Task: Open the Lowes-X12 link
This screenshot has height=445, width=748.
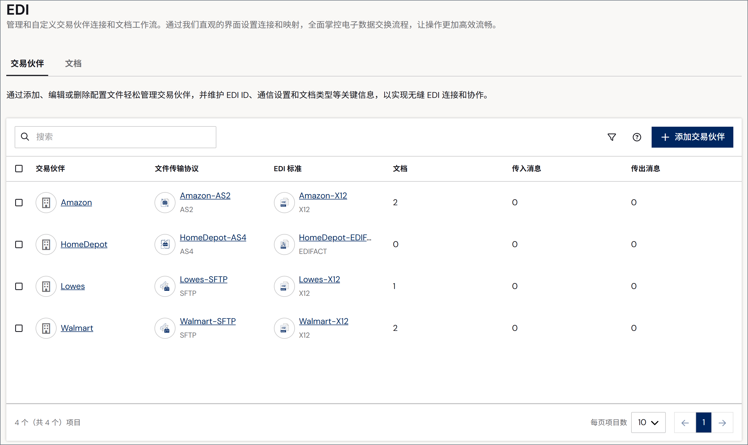Action: (x=319, y=280)
